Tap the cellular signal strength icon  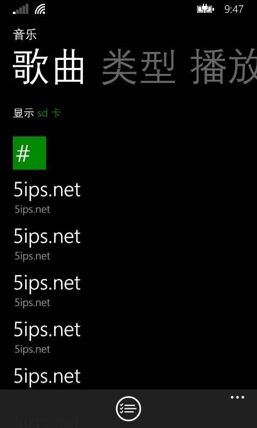pos(21,9)
